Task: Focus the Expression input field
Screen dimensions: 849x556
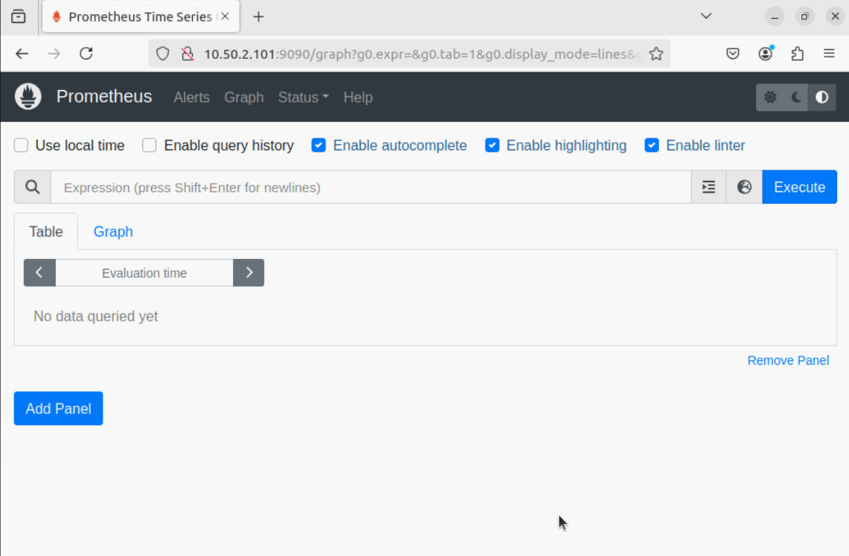Action: tap(372, 188)
